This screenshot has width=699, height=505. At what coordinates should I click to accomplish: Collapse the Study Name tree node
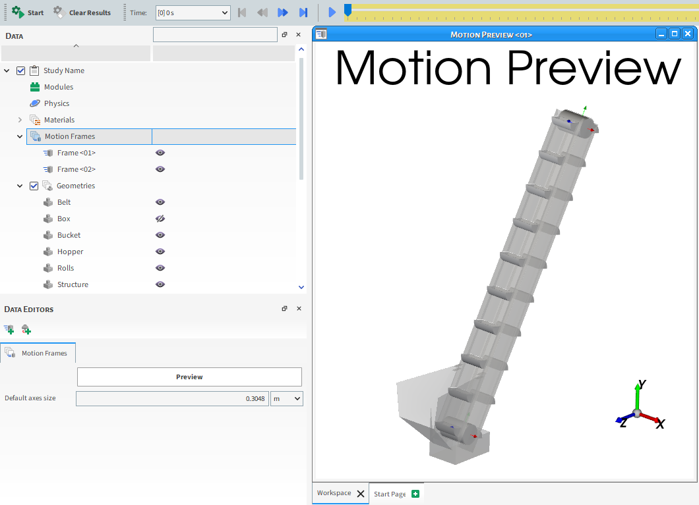pyautogui.click(x=7, y=70)
